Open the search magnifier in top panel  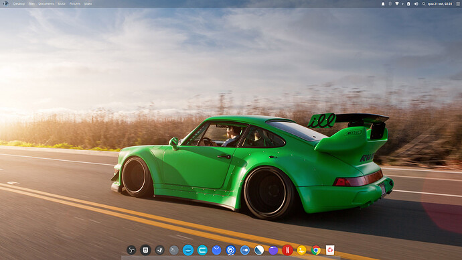(424, 4)
